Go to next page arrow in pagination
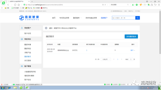This screenshot has width=161, height=90. [122, 59]
